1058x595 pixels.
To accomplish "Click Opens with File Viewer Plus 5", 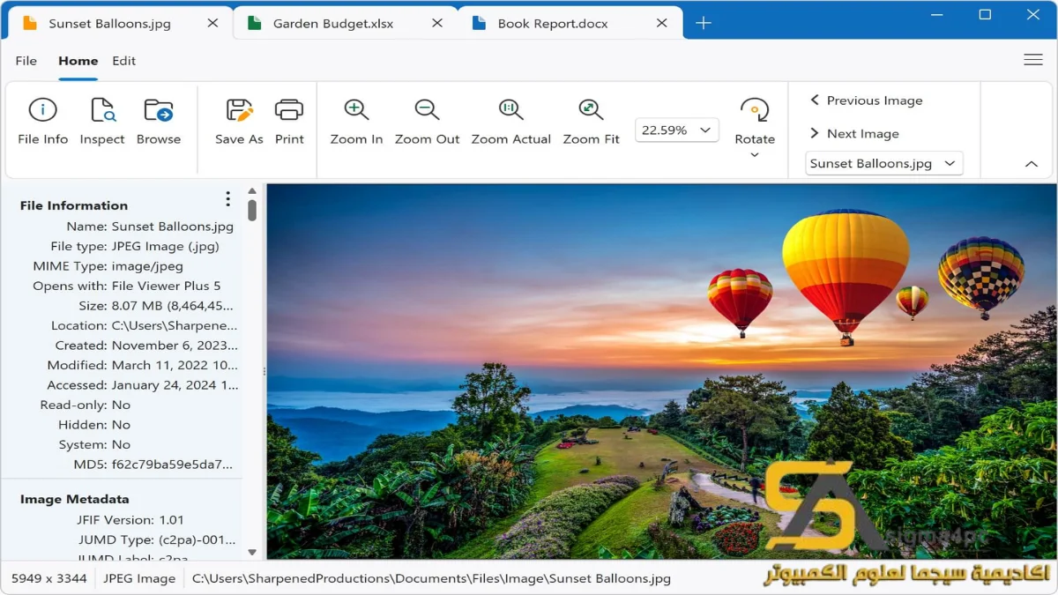I will point(167,286).
